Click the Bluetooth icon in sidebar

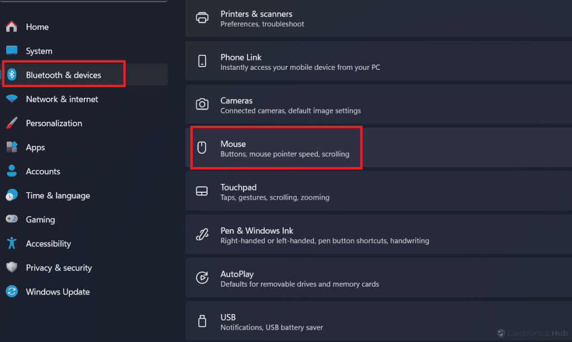(x=12, y=75)
